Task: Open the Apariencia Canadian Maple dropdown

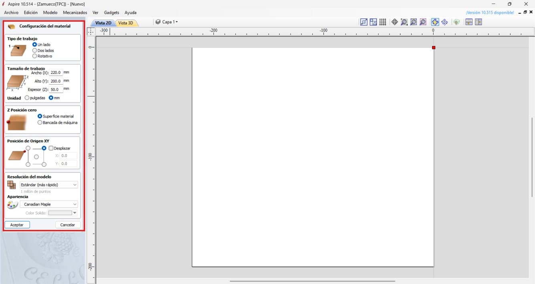Action: point(49,204)
